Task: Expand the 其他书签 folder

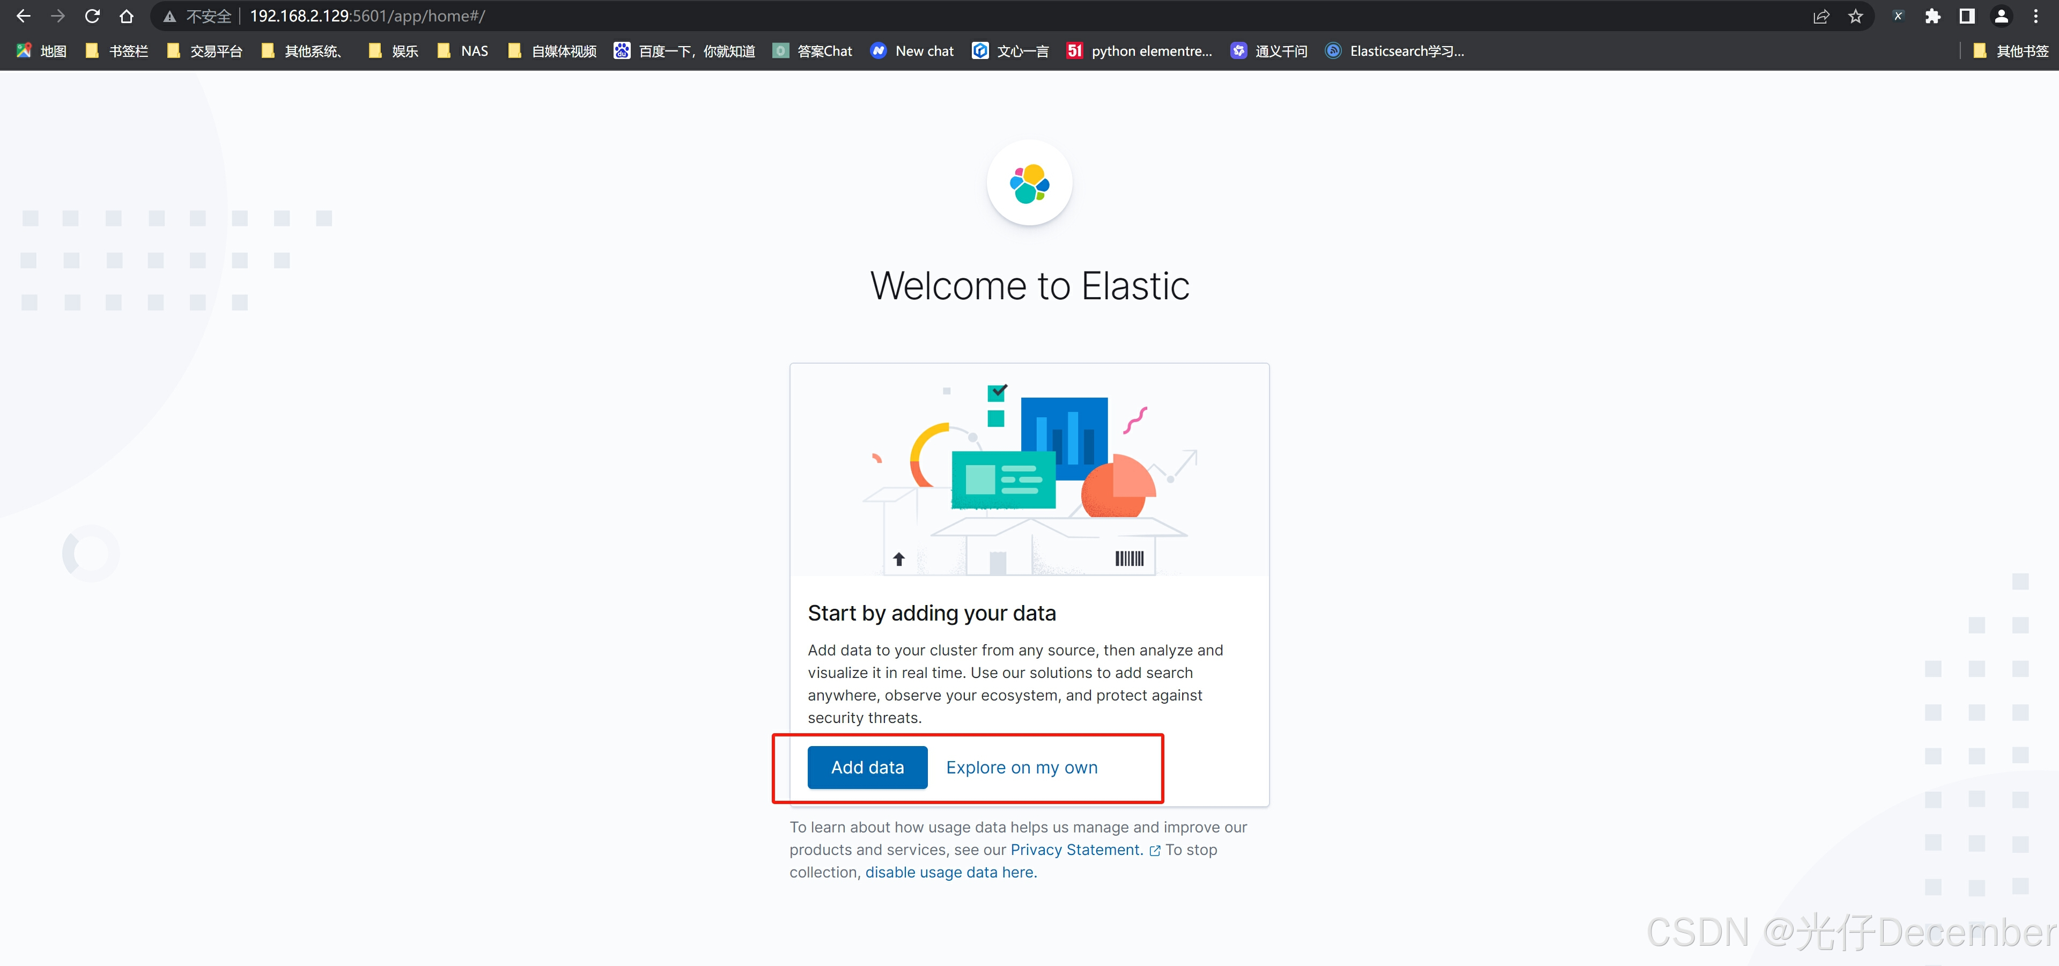Action: (2011, 51)
